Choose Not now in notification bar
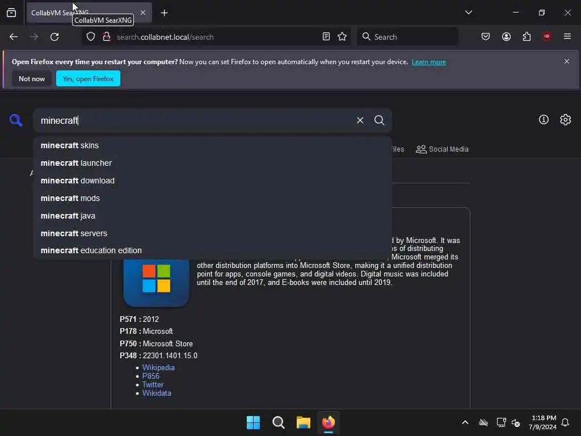 coord(32,78)
